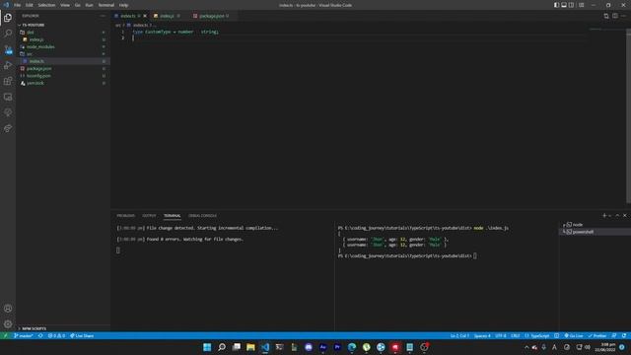This screenshot has height=355, width=631.
Task: Open the Manage gear icon
Action: coord(8,324)
